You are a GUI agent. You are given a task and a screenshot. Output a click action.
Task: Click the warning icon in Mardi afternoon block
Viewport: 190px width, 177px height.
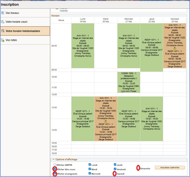click(106, 121)
